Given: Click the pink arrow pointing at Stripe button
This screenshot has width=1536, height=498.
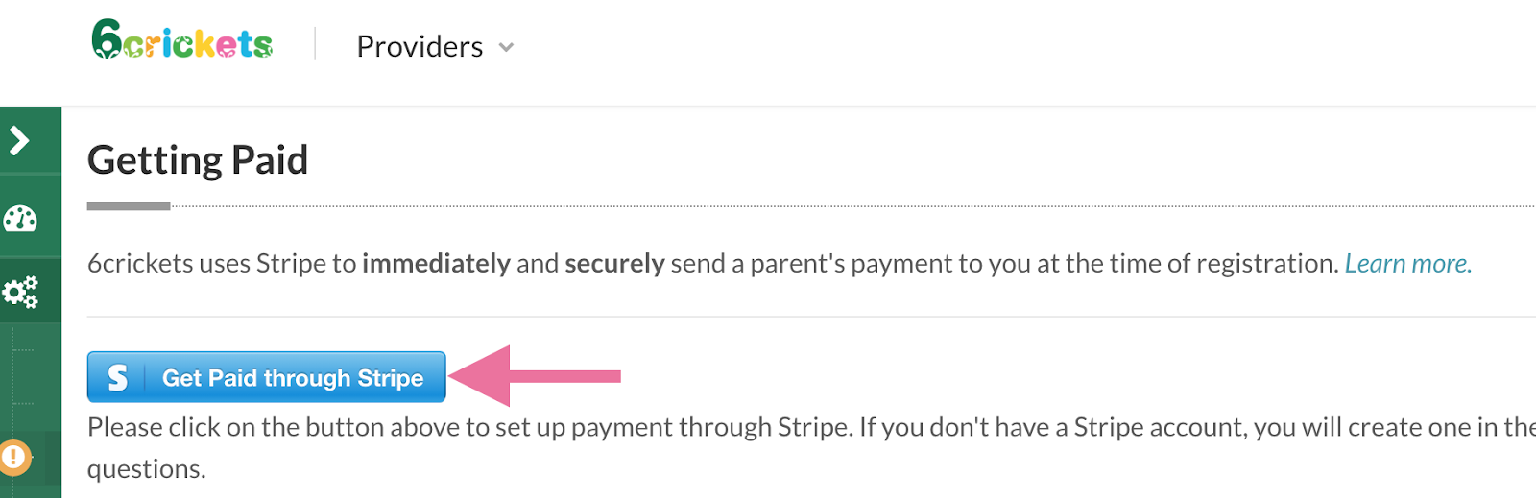Looking at the screenshot, I should coord(536,376).
